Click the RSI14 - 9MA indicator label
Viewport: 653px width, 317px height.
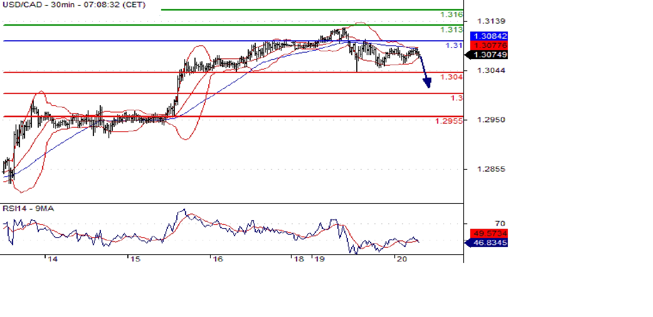click(x=28, y=209)
